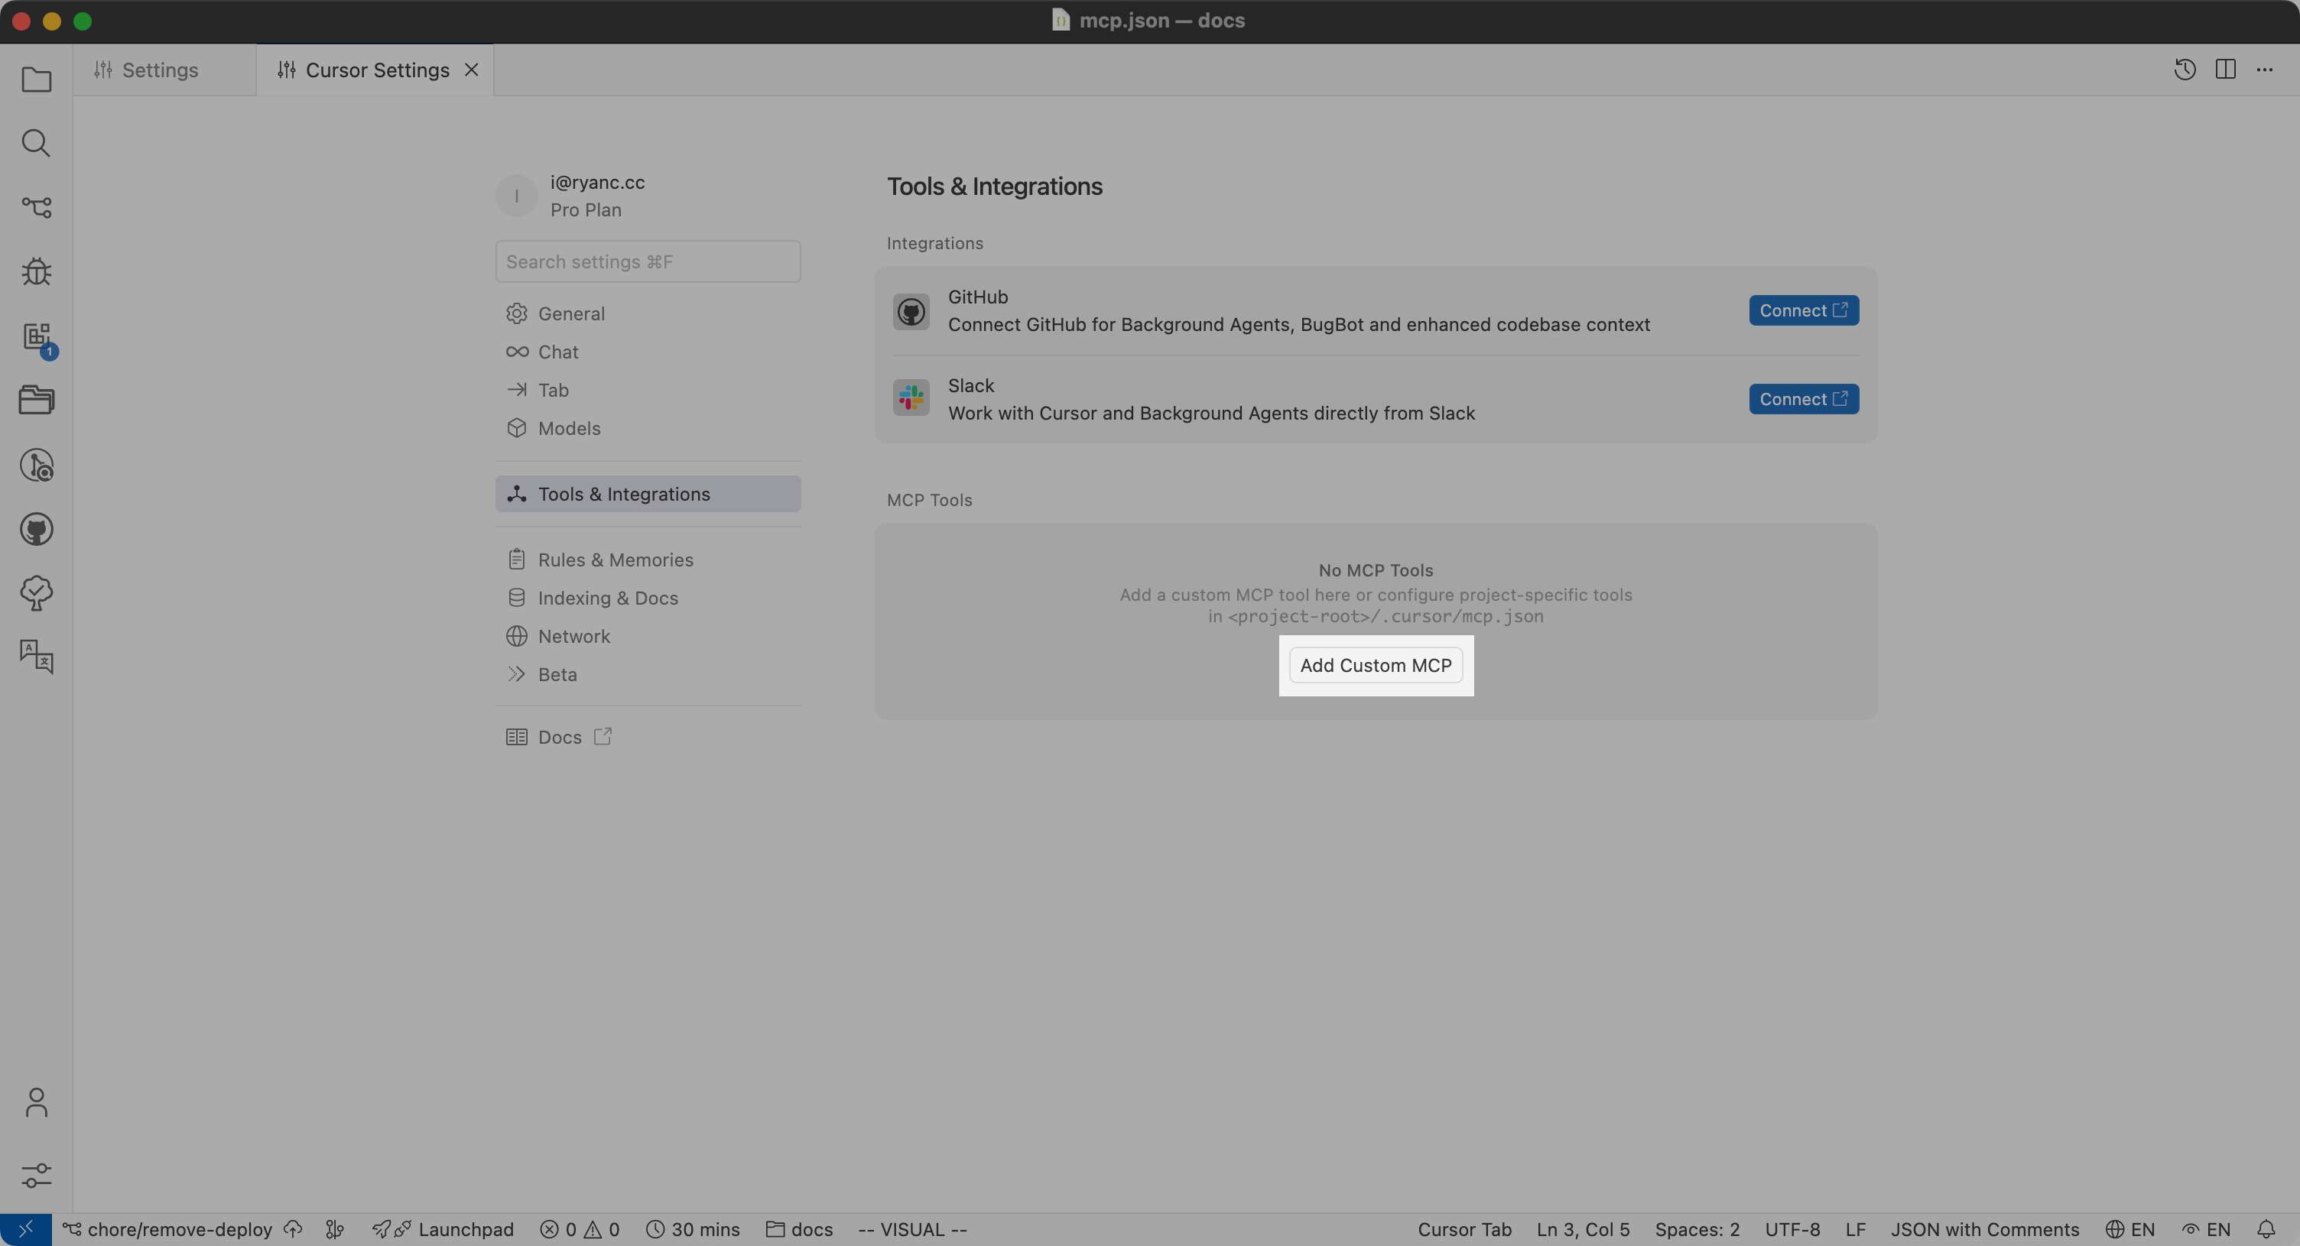Change JSON with Comments language mode
This screenshot has height=1246, width=2300.
click(x=1984, y=1230)
